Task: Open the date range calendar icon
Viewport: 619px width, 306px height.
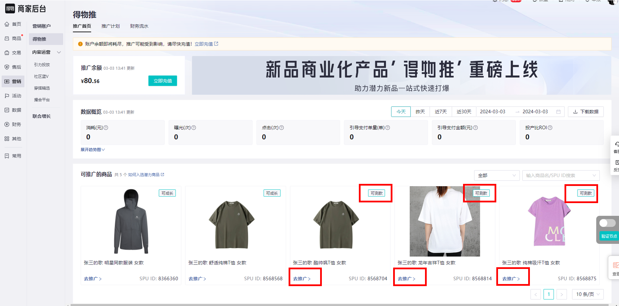Action: [558, 112]
